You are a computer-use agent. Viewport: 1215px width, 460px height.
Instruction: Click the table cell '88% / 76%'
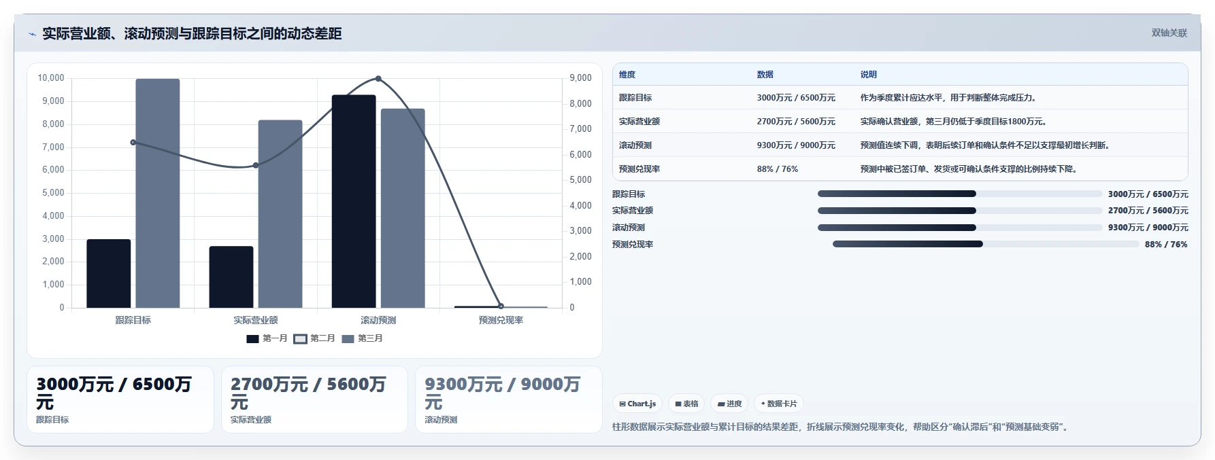[x=778, y=169]
